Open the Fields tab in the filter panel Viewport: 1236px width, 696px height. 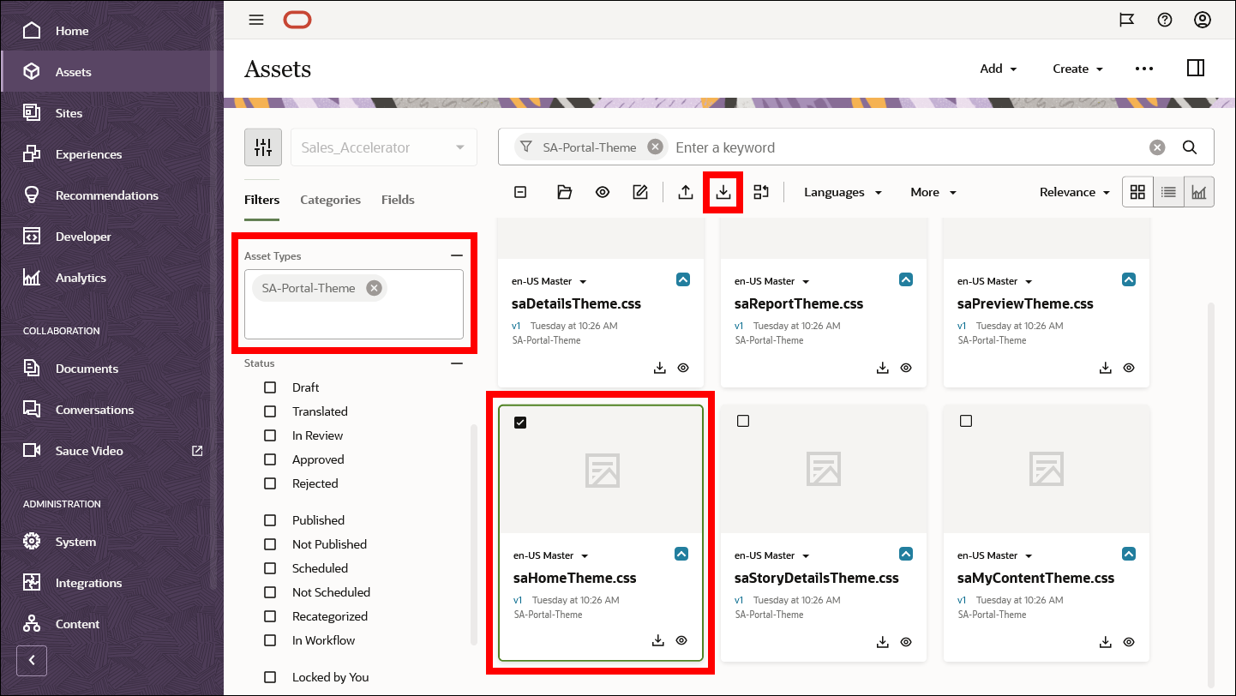pos(398,199)
